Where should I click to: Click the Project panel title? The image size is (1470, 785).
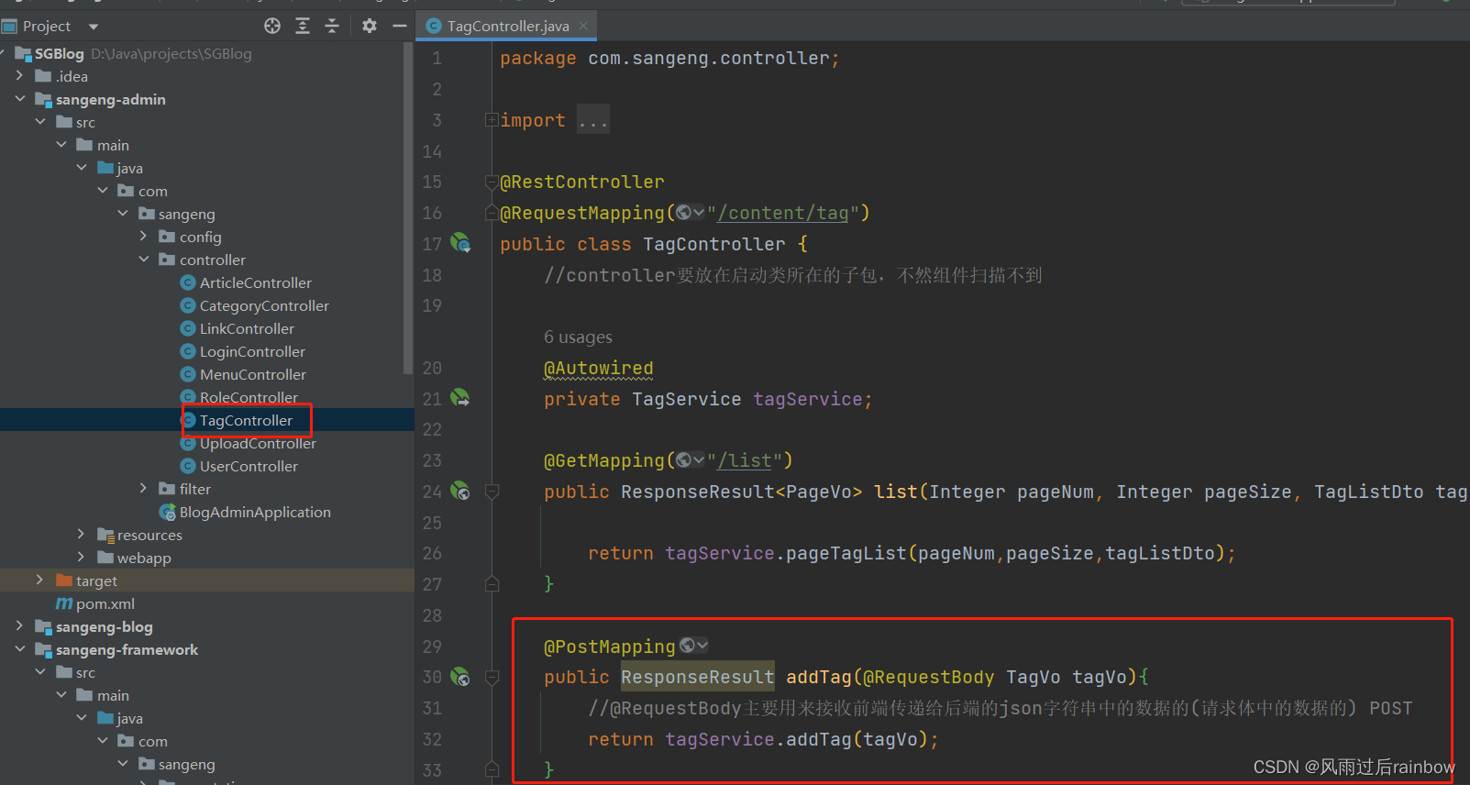pyautogui.click(x=46, y=27)
